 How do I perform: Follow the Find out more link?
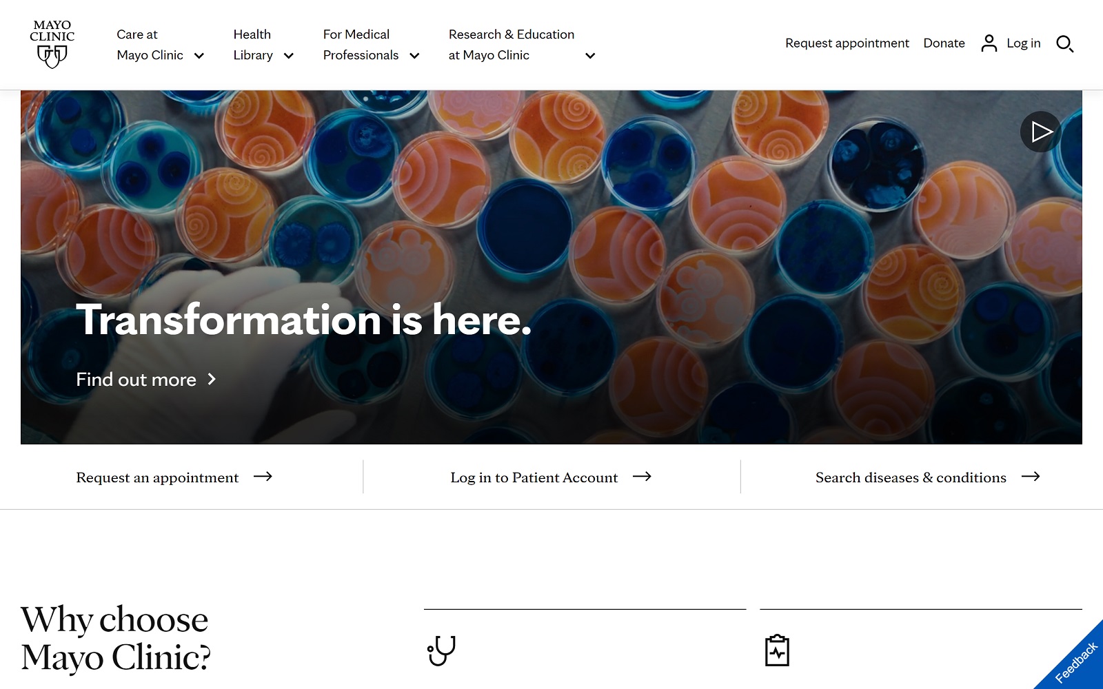[x=146, y=379]
